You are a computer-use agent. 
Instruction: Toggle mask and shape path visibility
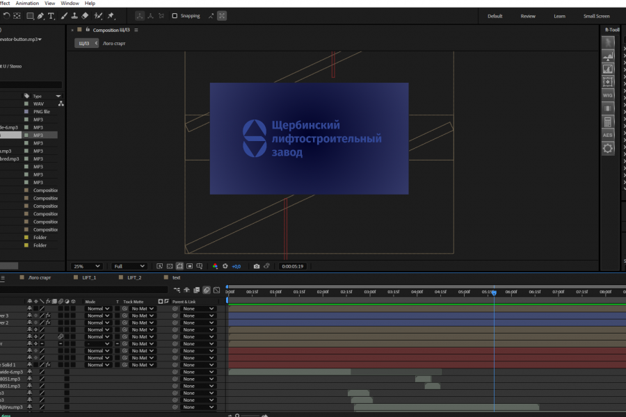[179, 266]
